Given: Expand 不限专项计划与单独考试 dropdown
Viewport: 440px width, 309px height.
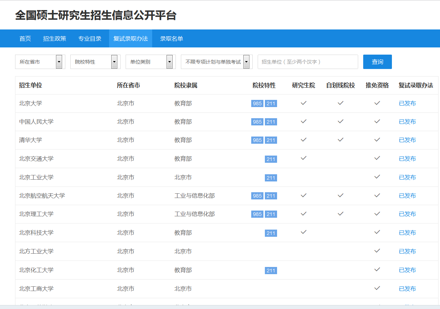Looking at the screenshot, I should [x=216, y=62].
